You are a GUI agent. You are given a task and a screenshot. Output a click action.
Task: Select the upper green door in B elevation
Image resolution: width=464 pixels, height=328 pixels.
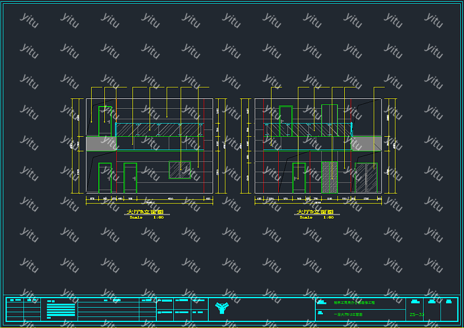(105, 121)
